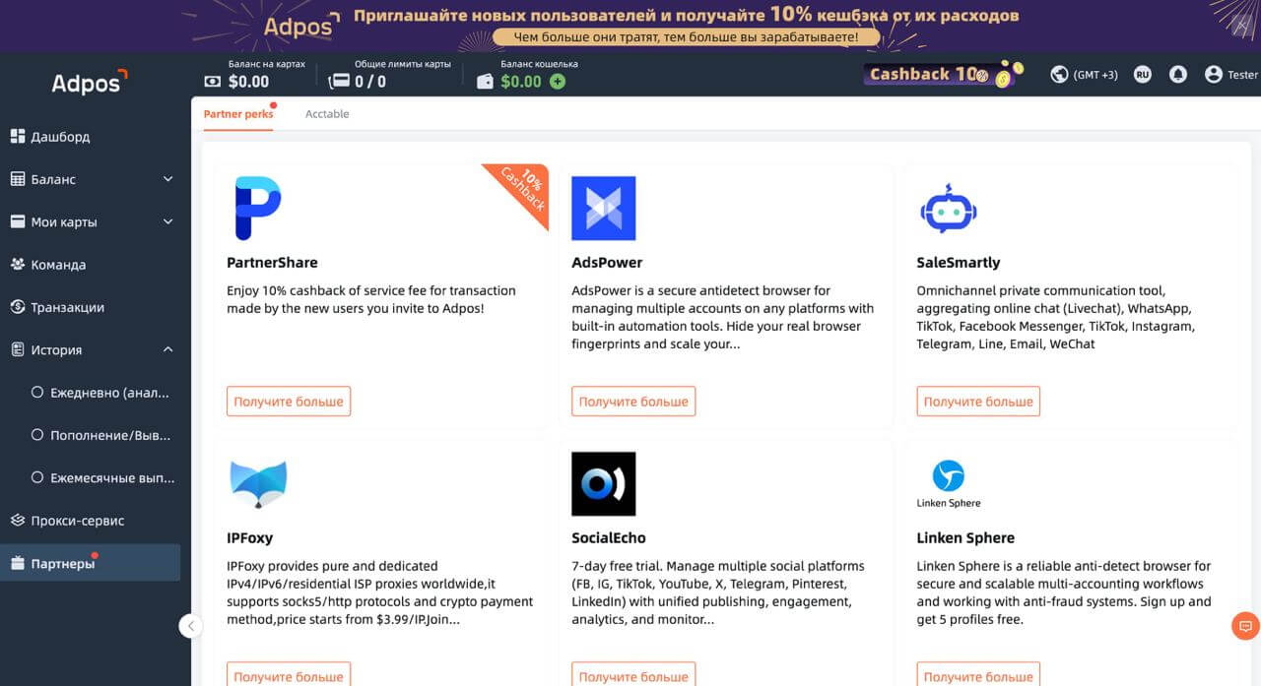
Task: Expand the Баланс menu chevron
Action: click(167, 179)
